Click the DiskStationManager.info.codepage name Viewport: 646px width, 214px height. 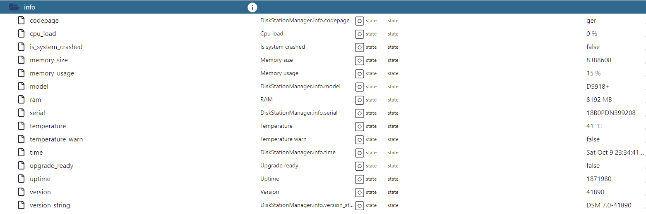[305, 21]
